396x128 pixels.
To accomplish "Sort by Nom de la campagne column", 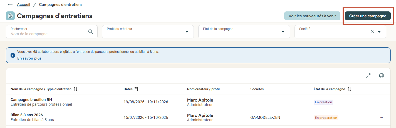I will (x=76, y=89).
